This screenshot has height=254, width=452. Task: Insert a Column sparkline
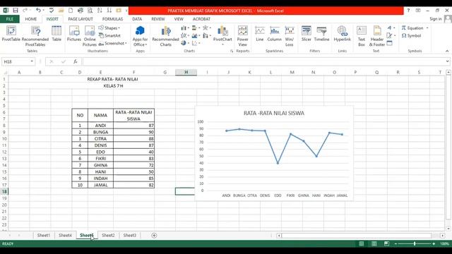(275, 34)
